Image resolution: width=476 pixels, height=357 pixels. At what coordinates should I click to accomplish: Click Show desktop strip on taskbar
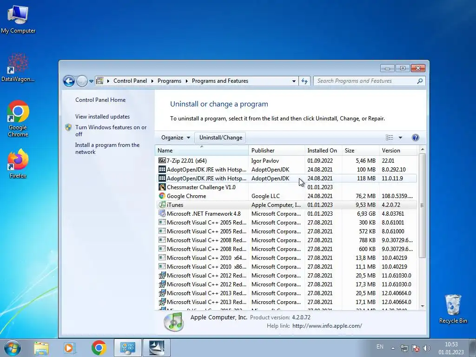(x=472, y=348)
